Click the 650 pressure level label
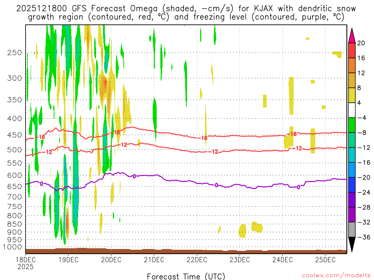 click(x=15, y=186)
